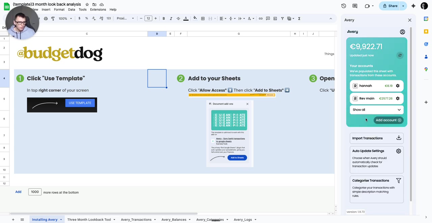Open the Show all accounts dropdown
432x223 pixels.
376,109
